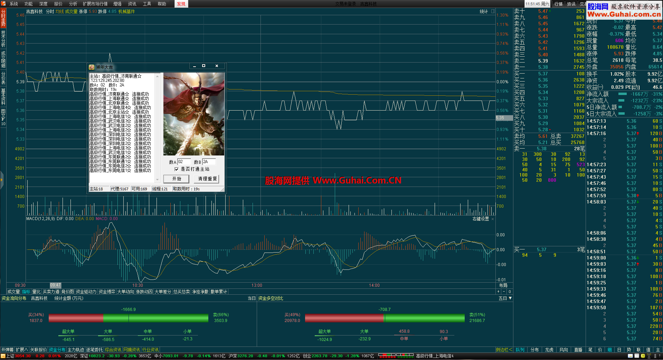Switch to the 龙虎 tab

(549, 350)
